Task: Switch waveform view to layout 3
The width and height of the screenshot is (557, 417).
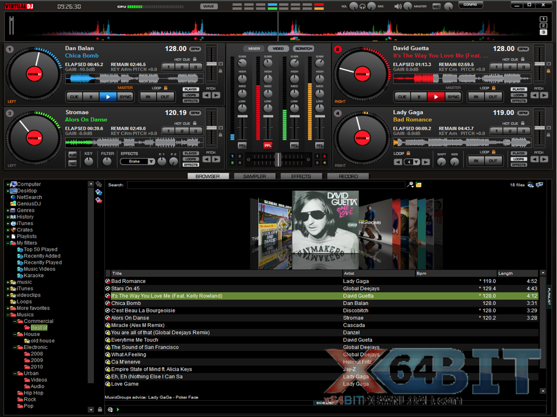Action: tap(543, 32)
